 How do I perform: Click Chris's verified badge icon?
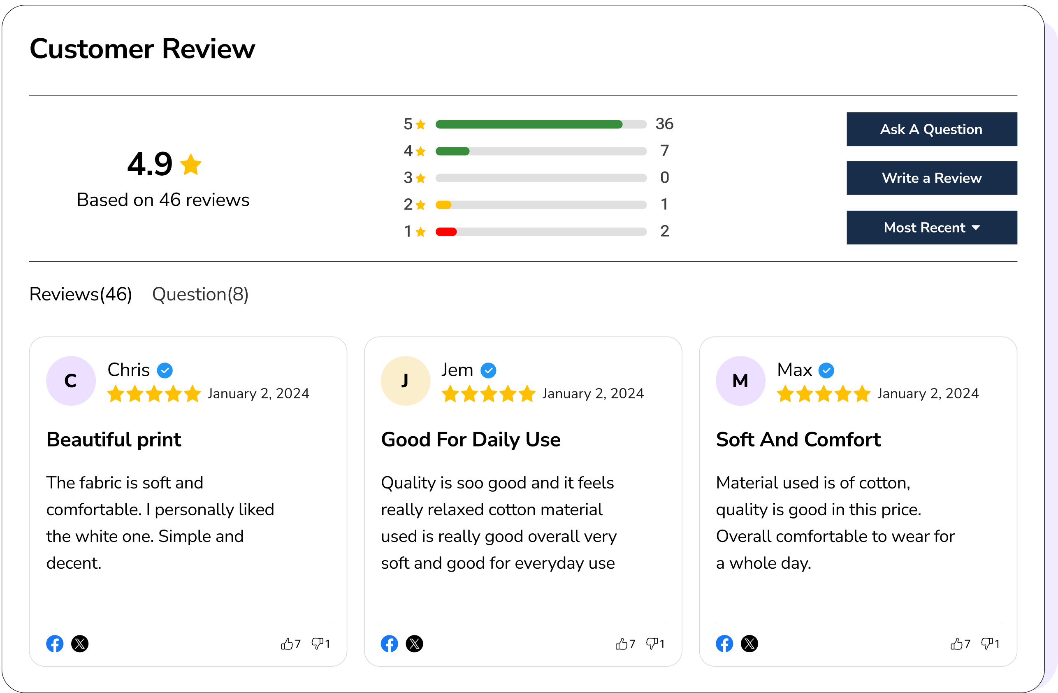[165, 370]
